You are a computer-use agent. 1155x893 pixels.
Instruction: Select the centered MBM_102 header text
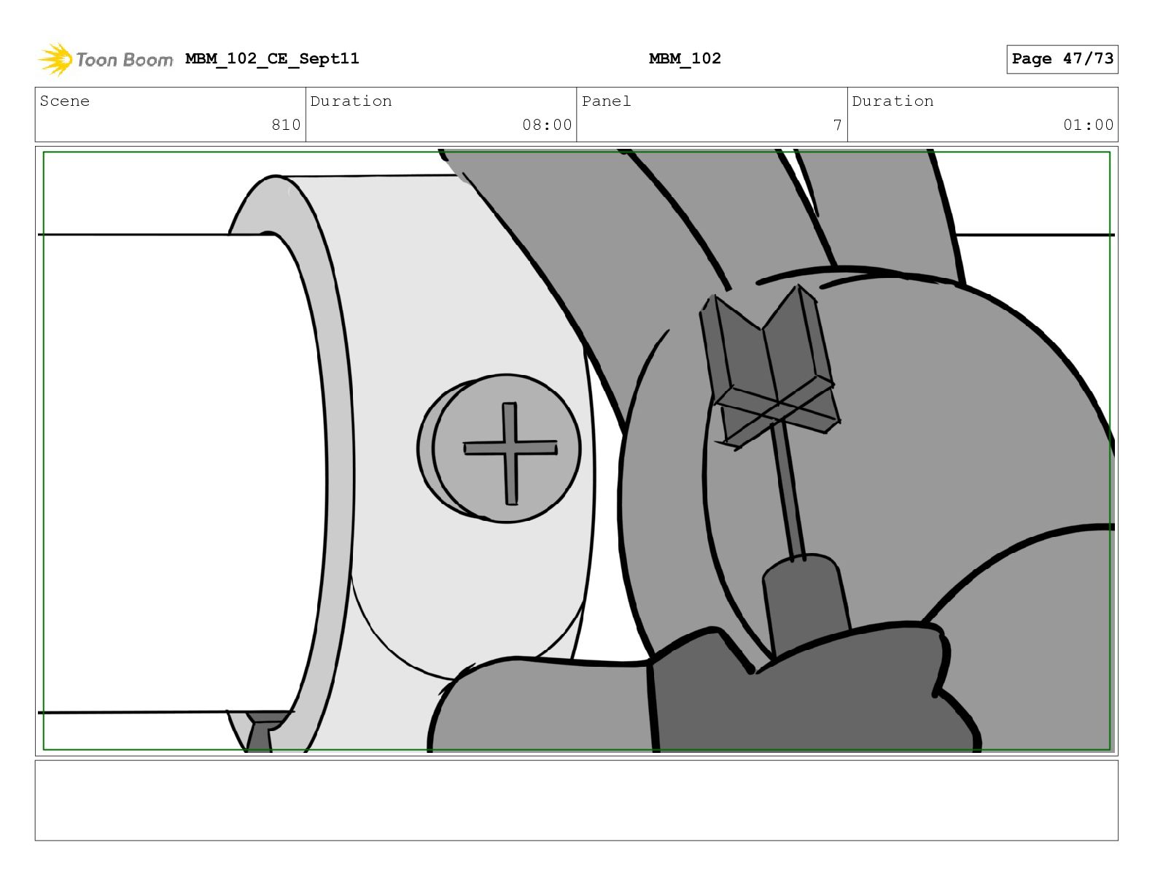point(685,58)
